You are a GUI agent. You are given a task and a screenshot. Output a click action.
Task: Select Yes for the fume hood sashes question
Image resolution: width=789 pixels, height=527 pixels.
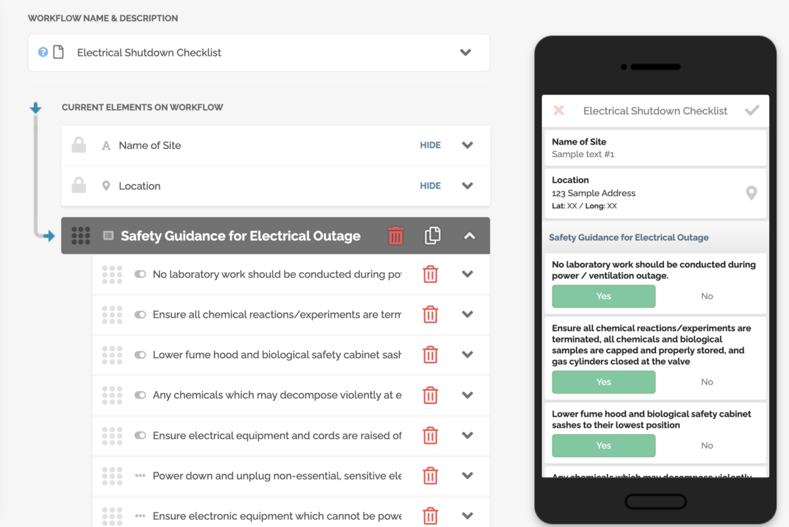[x=604, y=446]
